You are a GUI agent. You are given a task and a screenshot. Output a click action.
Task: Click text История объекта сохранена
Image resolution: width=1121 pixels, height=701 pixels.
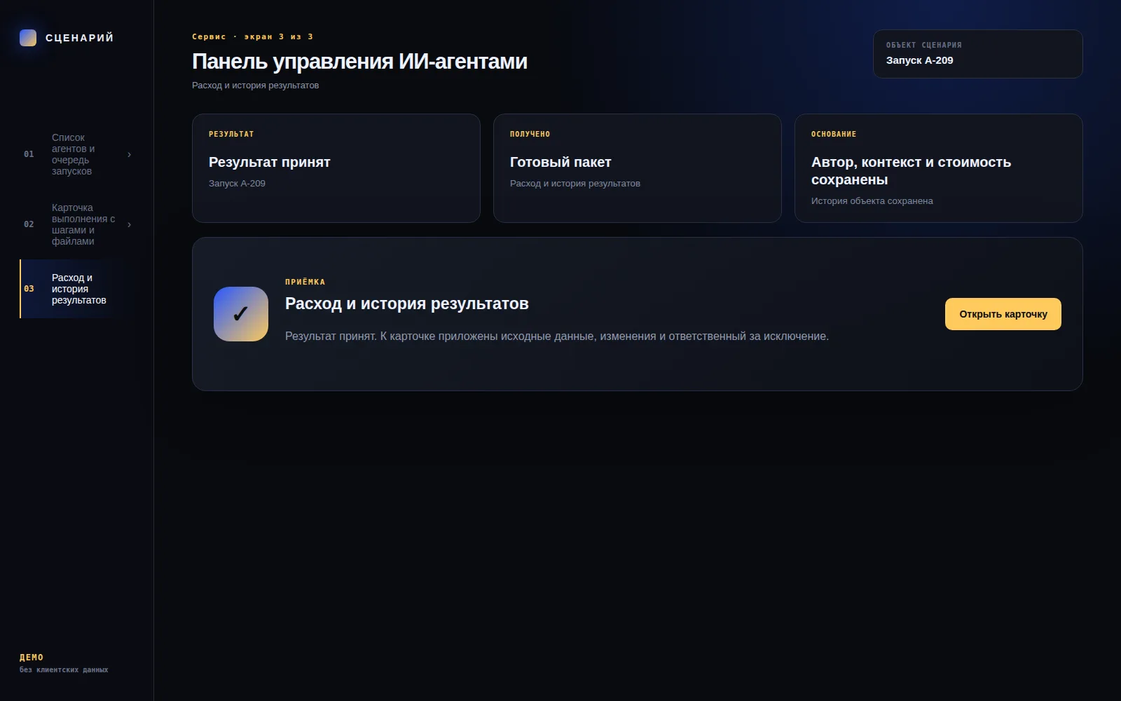click(872, 201)
